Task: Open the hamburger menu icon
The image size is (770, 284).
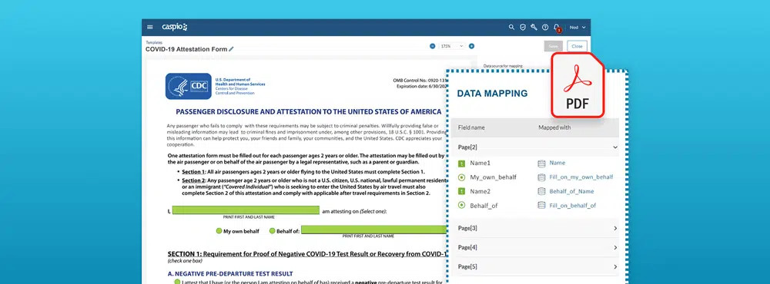Action: coord(150,28)
